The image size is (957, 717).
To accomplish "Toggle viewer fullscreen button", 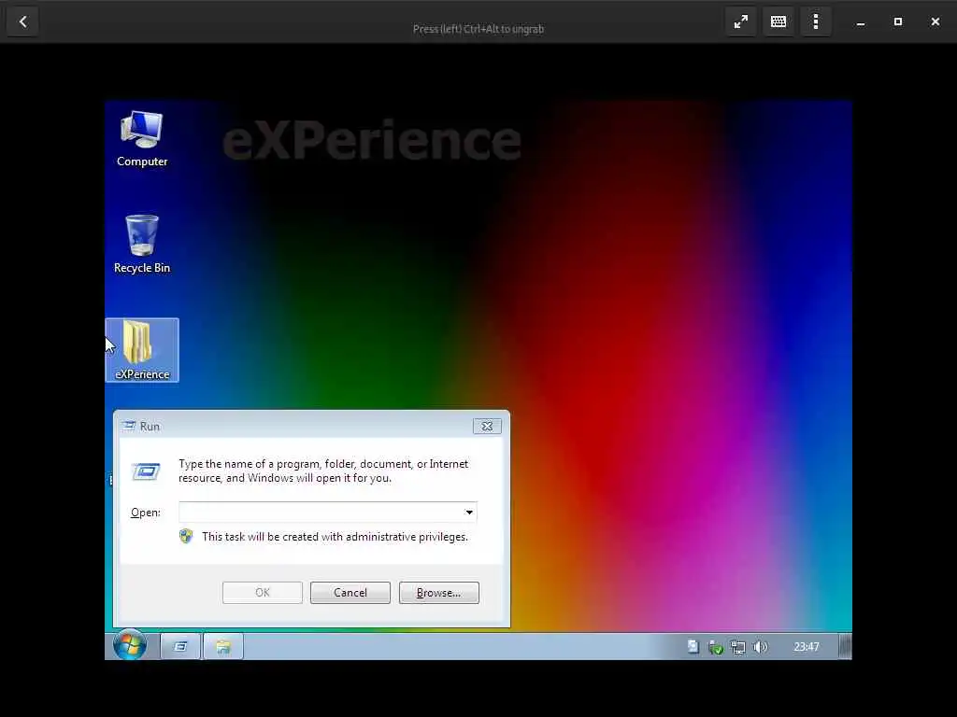I will (741, 22).
